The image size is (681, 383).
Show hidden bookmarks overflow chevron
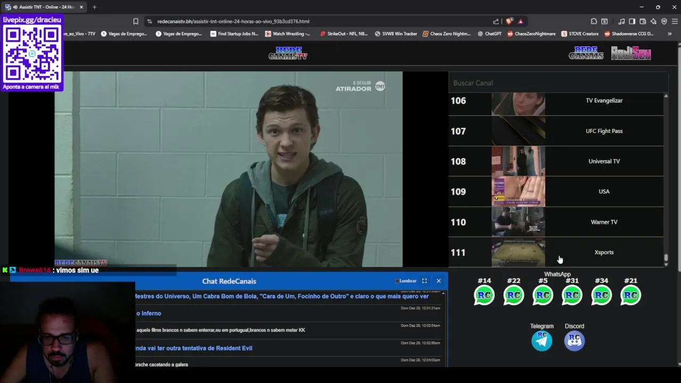(669, 34)
